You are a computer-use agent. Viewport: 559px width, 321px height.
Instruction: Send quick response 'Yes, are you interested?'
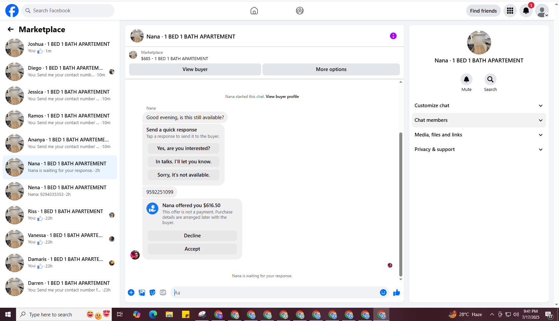pyautogui.click(x=184, y=148)
